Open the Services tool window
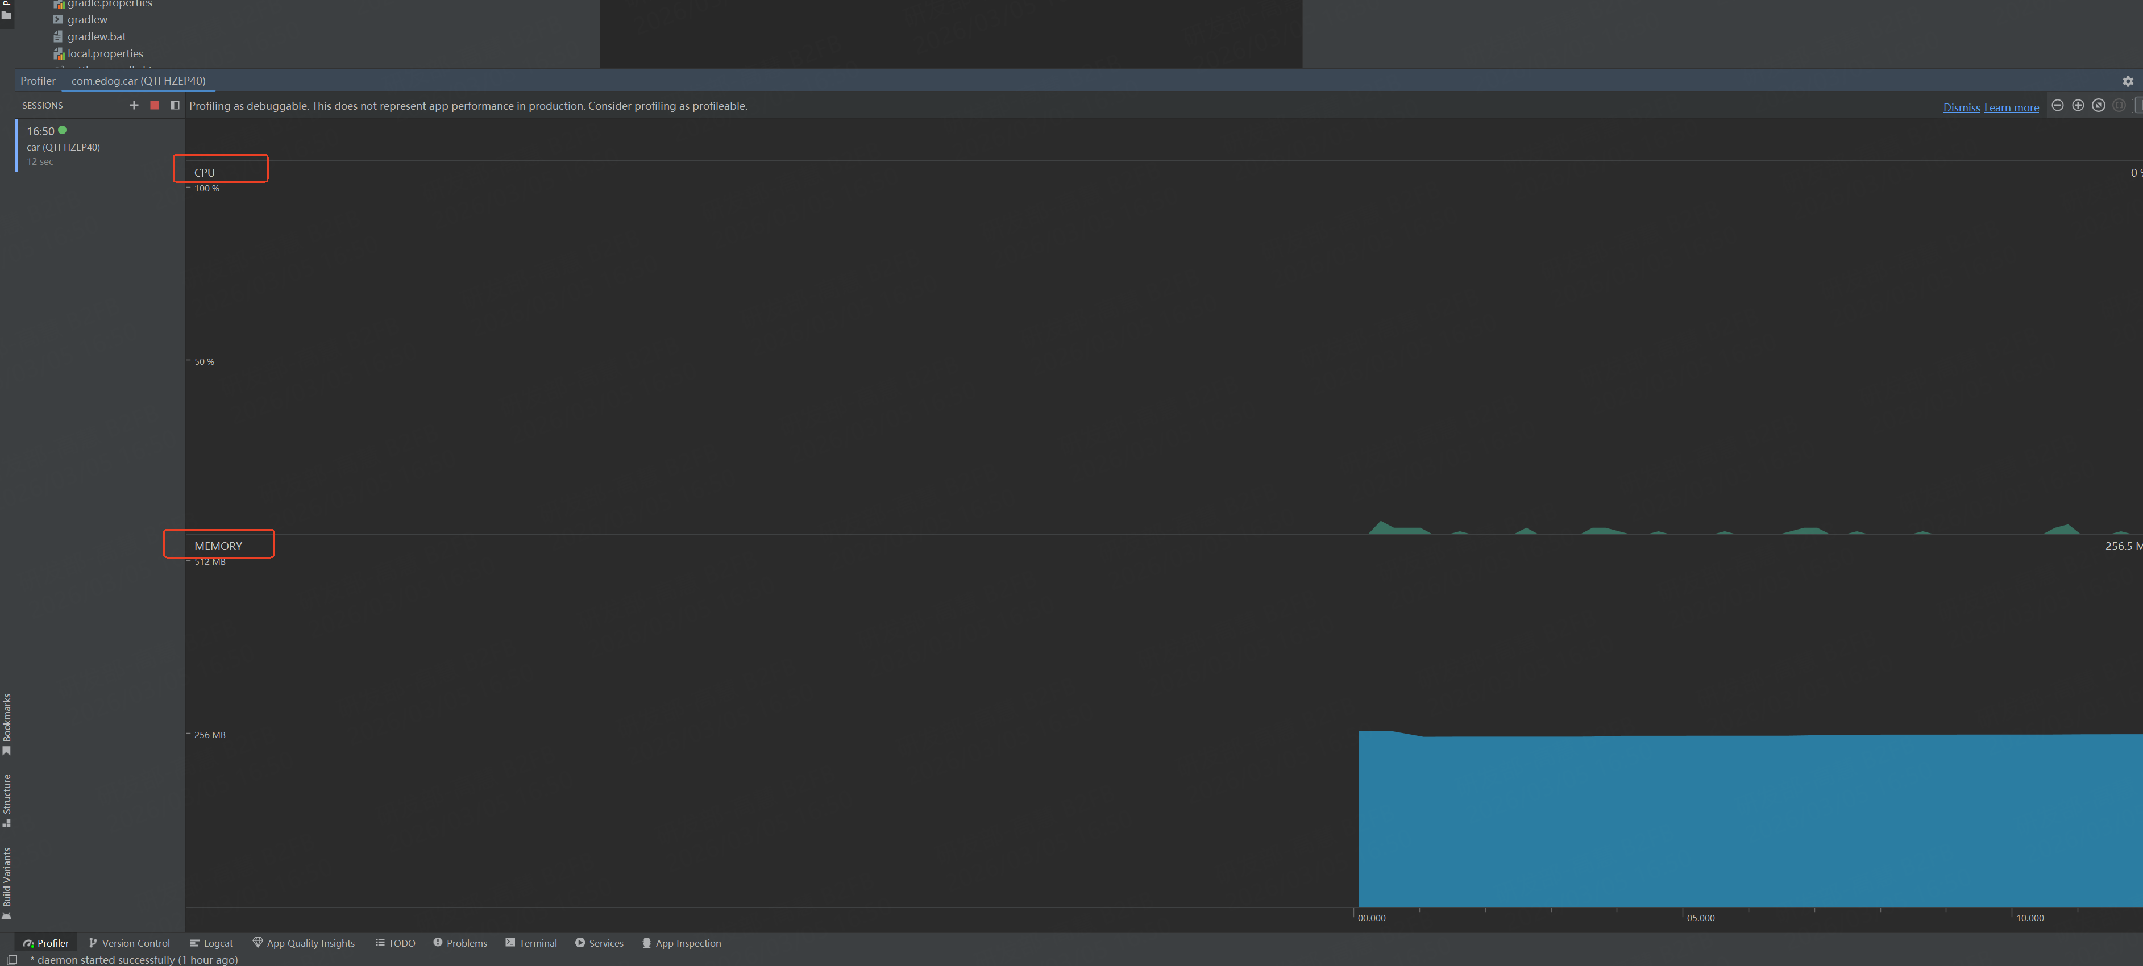 point(599,943)
